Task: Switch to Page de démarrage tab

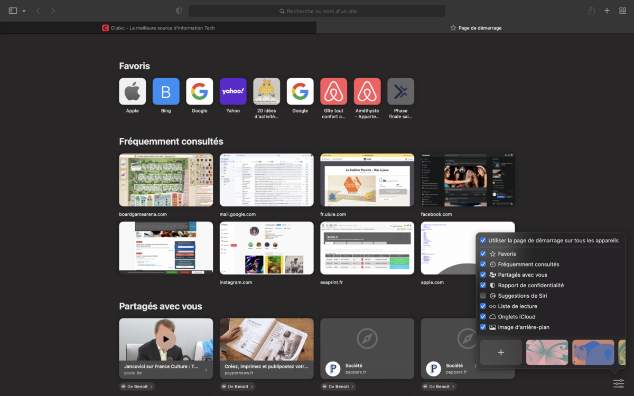Action: 475,28
